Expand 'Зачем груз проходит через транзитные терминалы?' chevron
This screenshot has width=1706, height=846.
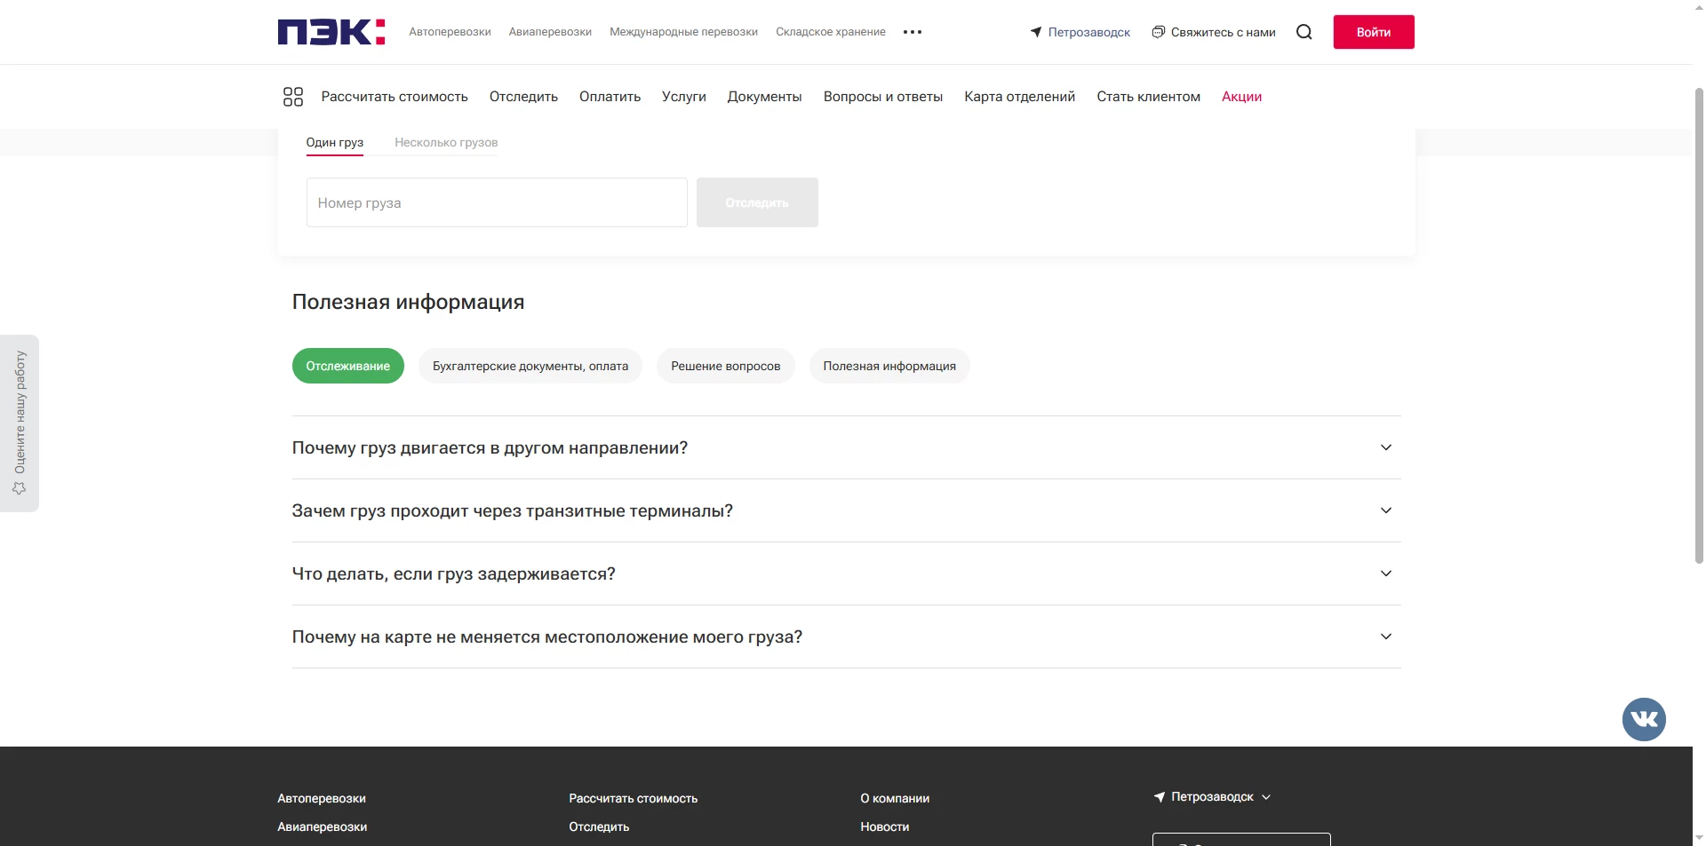click(x=1386, y=510)
